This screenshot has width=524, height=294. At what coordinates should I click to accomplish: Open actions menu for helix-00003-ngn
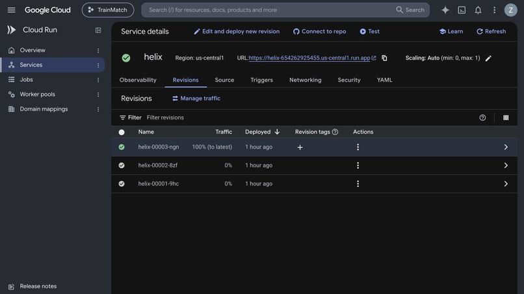coord(358,147)
